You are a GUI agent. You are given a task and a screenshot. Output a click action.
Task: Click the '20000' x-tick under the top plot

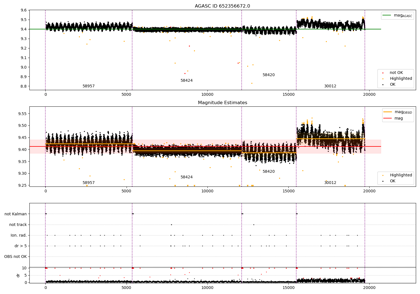(x=369, y=95)
